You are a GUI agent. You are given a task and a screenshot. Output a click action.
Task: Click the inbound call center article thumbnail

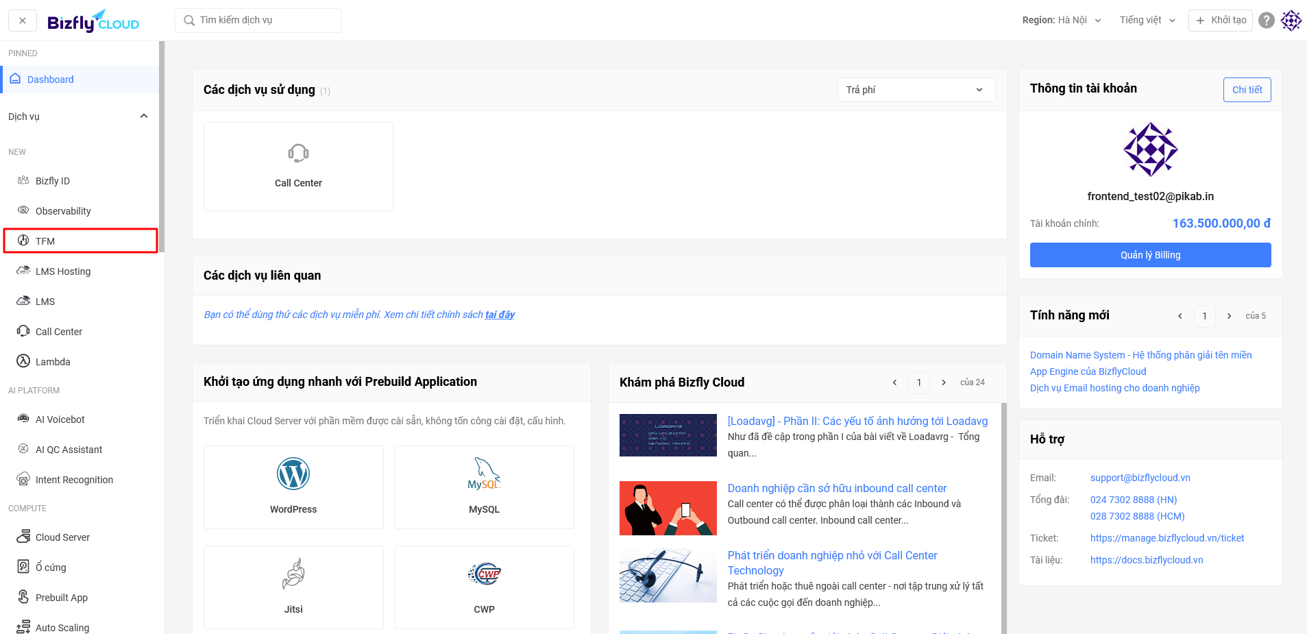tap(668, 508)
